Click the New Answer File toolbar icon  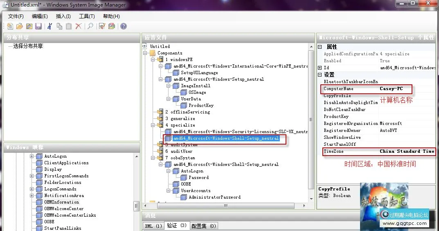point(10,26)
